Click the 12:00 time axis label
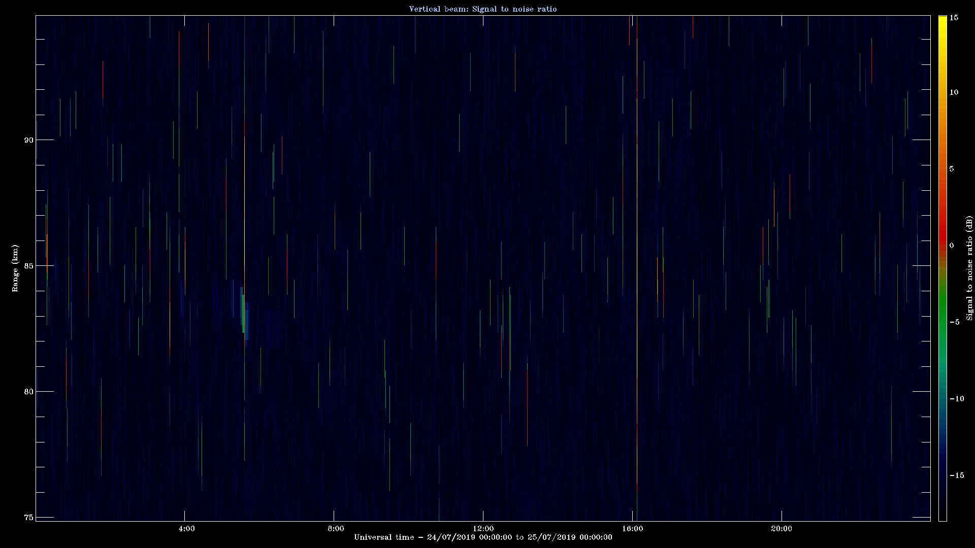The image size is (975, 548). coord(483,529)
